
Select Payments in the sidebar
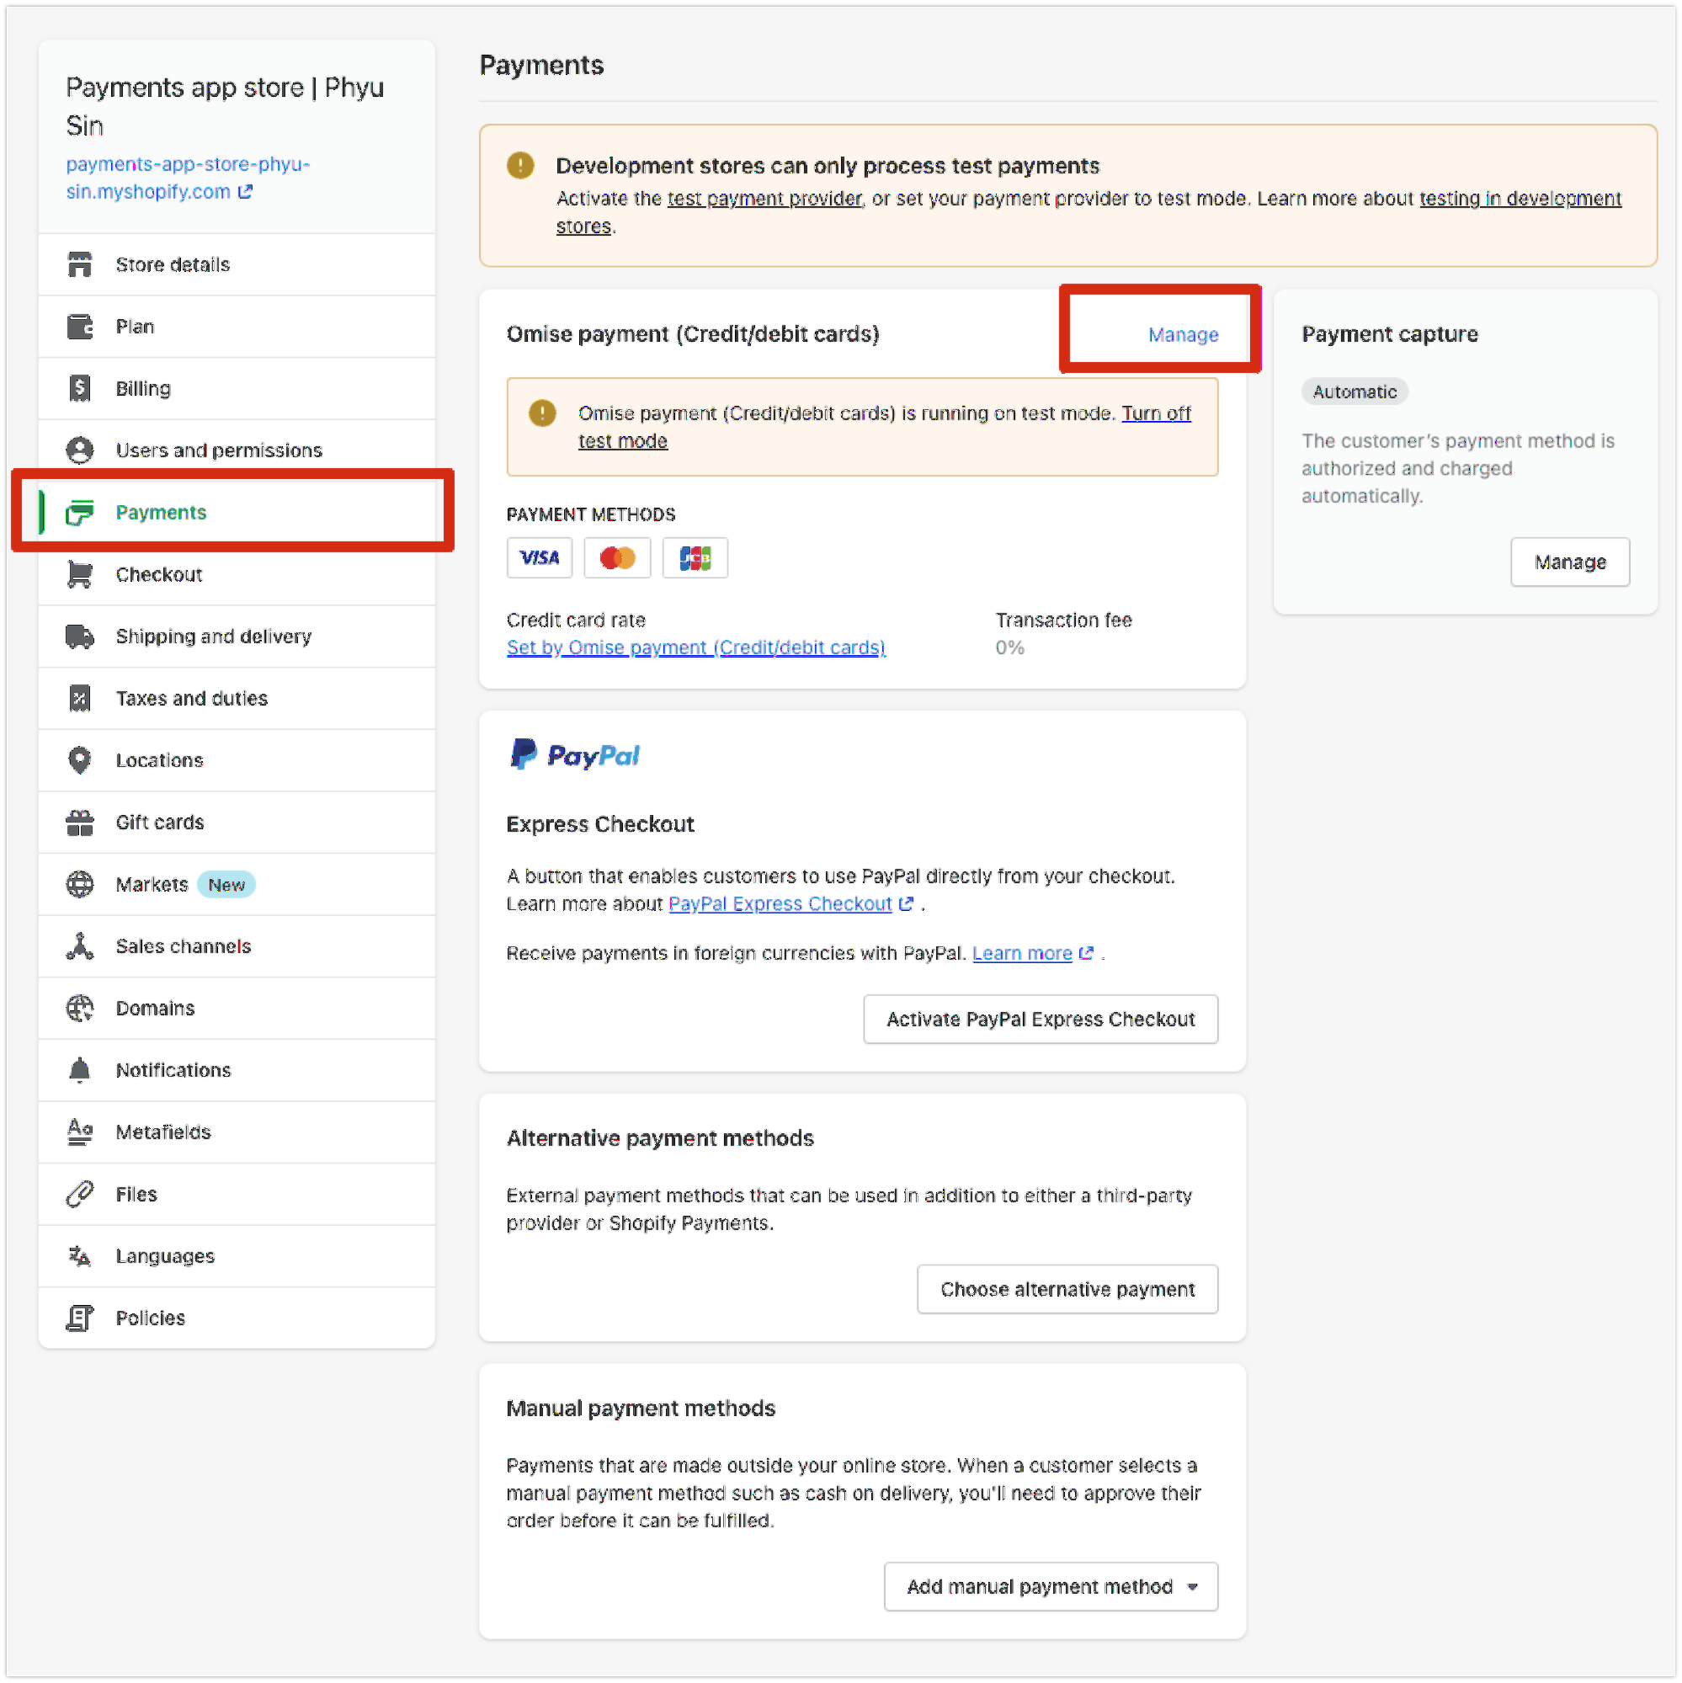tap(161, 511)
